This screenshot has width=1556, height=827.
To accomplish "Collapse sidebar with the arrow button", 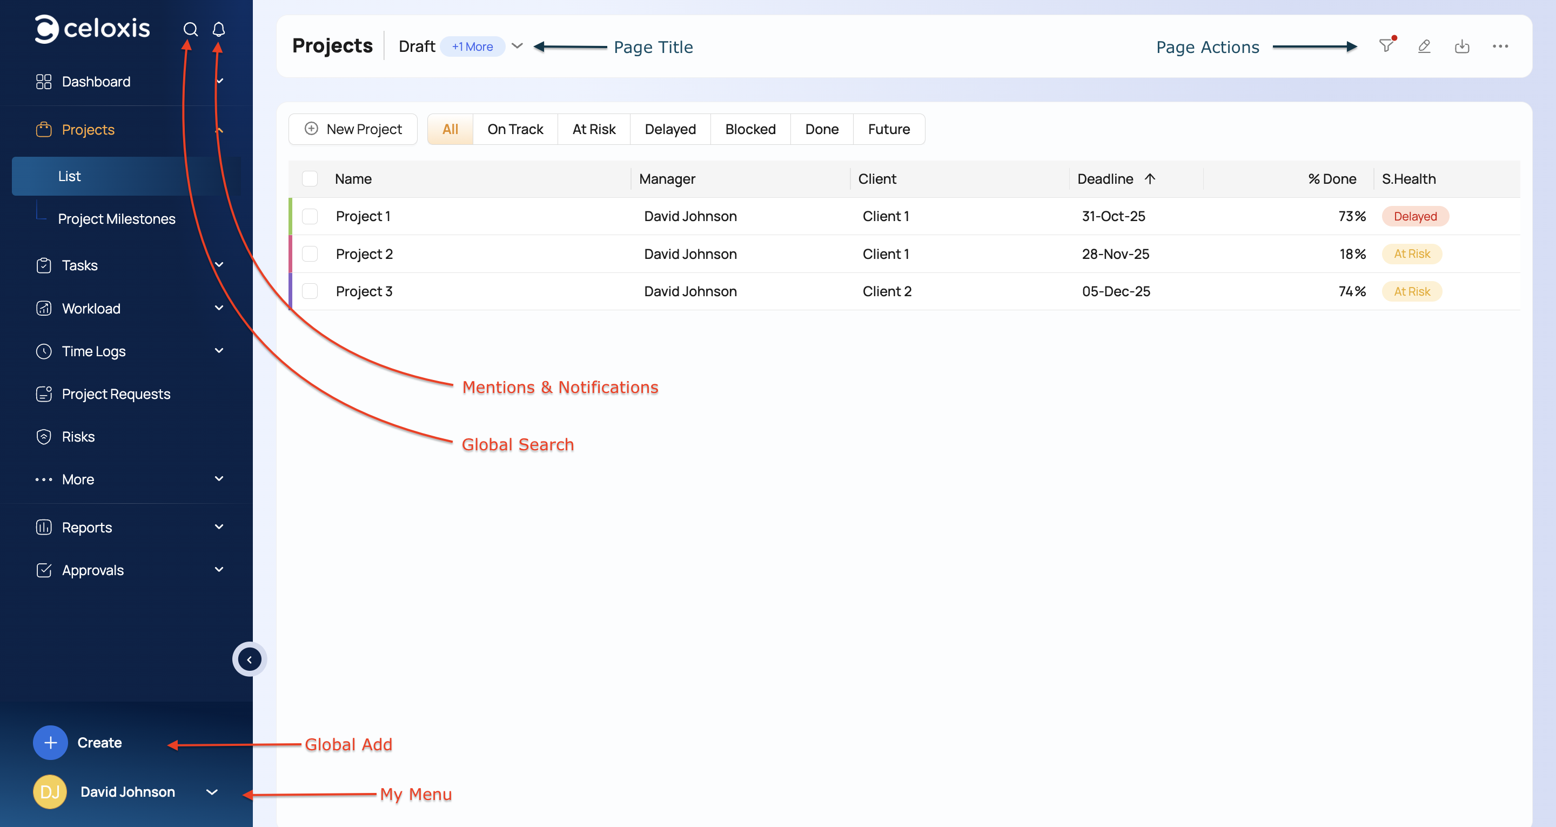I will [250, 659].
